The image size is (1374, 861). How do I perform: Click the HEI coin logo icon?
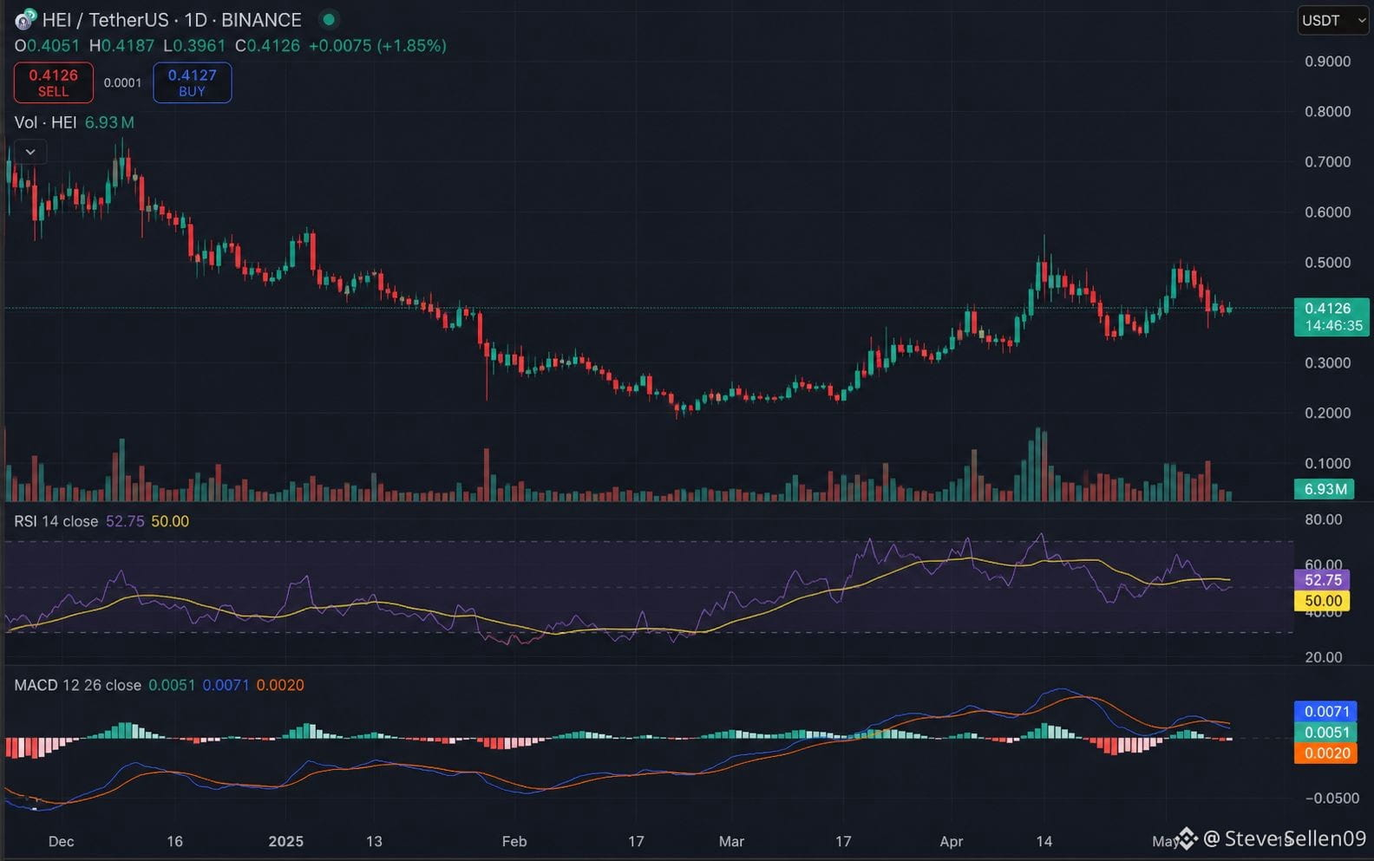(x=25, y=19)
